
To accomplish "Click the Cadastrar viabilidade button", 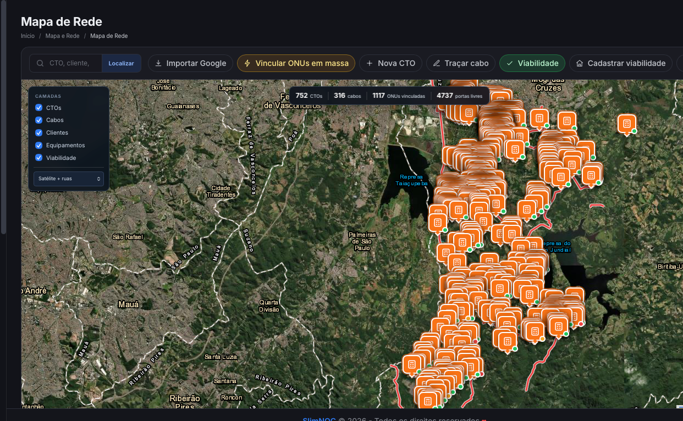I will [x=621, y=63].
